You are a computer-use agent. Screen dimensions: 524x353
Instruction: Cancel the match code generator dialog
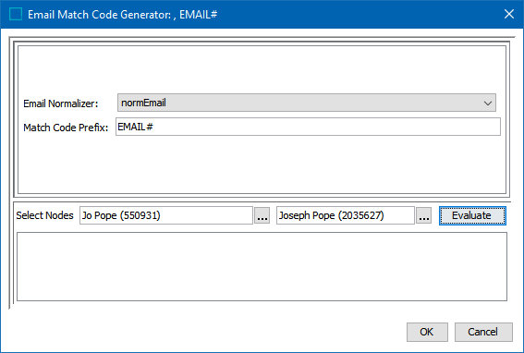[x=483, y=332]
